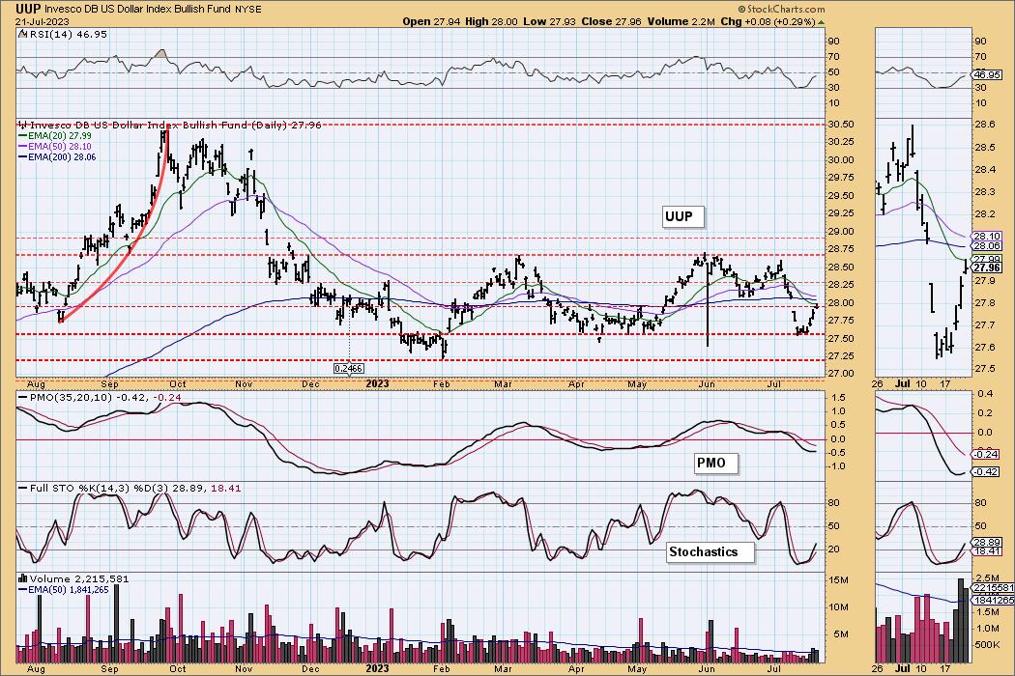Click the green up-triangle next to Chg
The image size is (1015, 676).
(822, 22)
